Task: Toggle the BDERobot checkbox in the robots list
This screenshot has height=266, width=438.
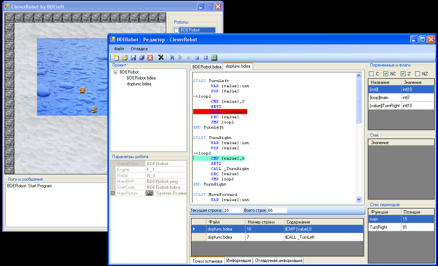Action: click(176, 30)
